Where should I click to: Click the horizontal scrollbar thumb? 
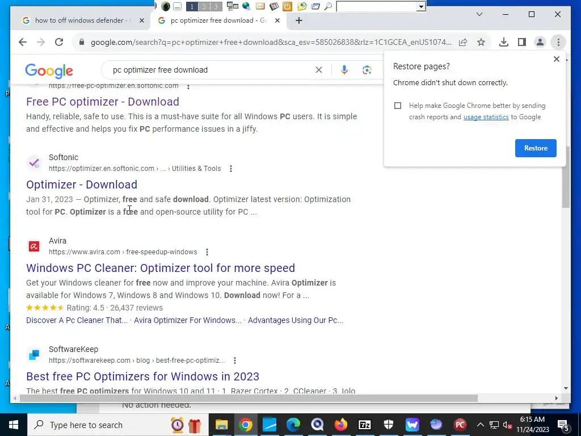coord(249,398)
